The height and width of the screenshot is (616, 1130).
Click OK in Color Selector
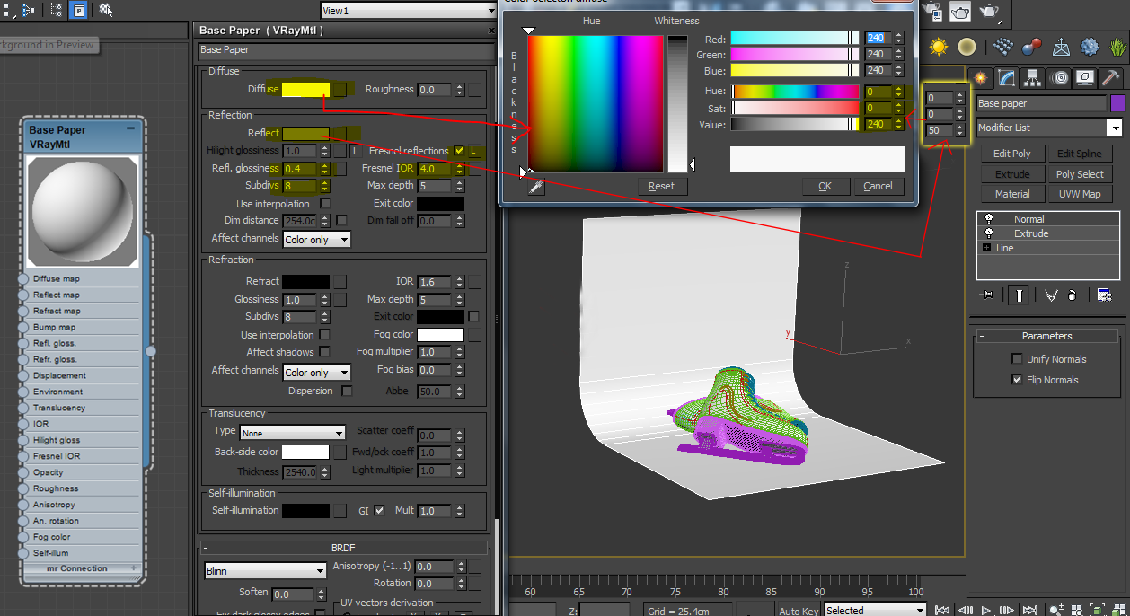click(825, 186)
